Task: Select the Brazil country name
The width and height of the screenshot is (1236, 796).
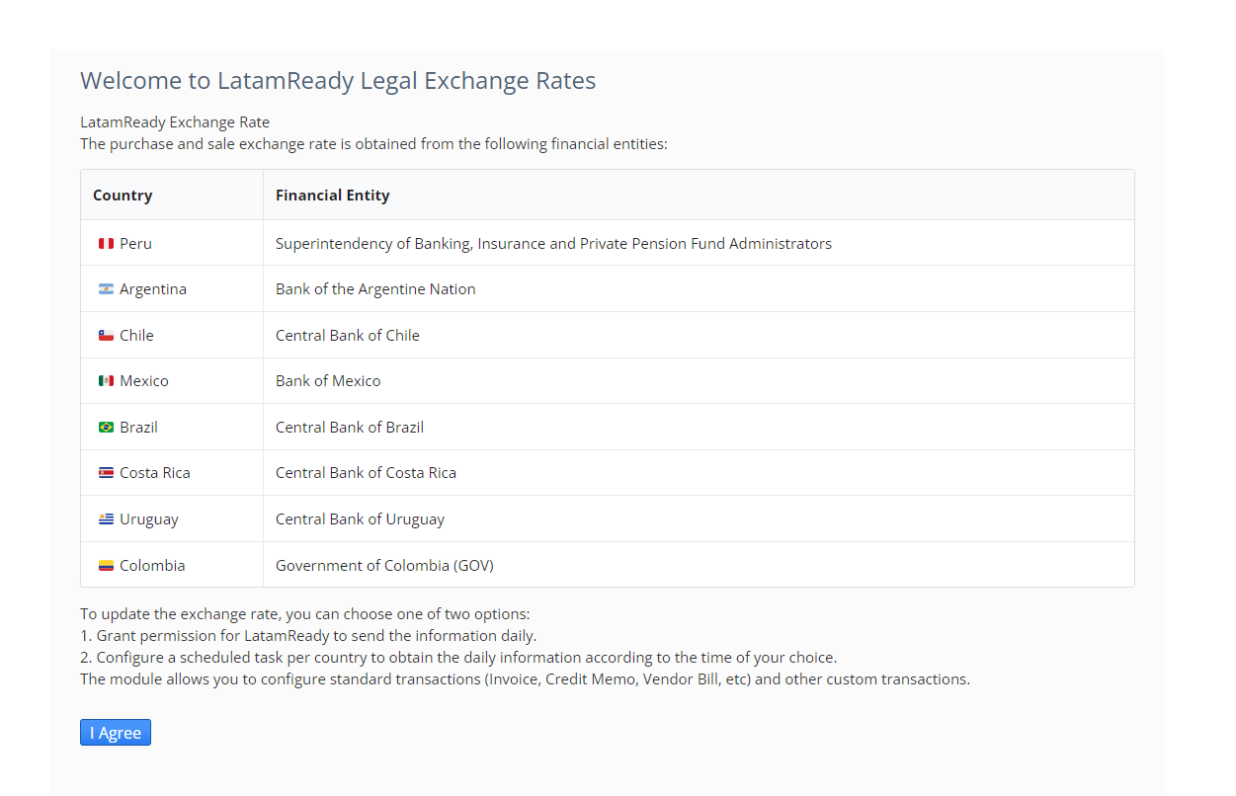Action: (138, 427)
